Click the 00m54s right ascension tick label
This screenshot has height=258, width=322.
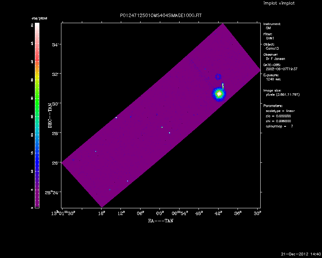[180, 213]
